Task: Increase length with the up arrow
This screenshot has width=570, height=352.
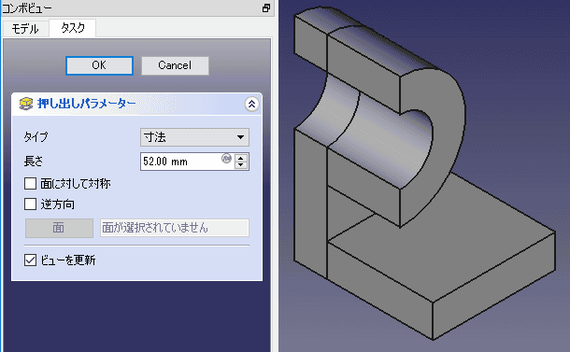Action: pos(241,158)
